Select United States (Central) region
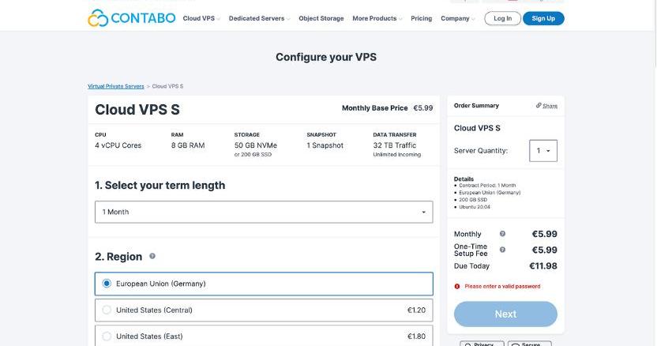Viewport: 657px width, 346px height. point(107,310)
